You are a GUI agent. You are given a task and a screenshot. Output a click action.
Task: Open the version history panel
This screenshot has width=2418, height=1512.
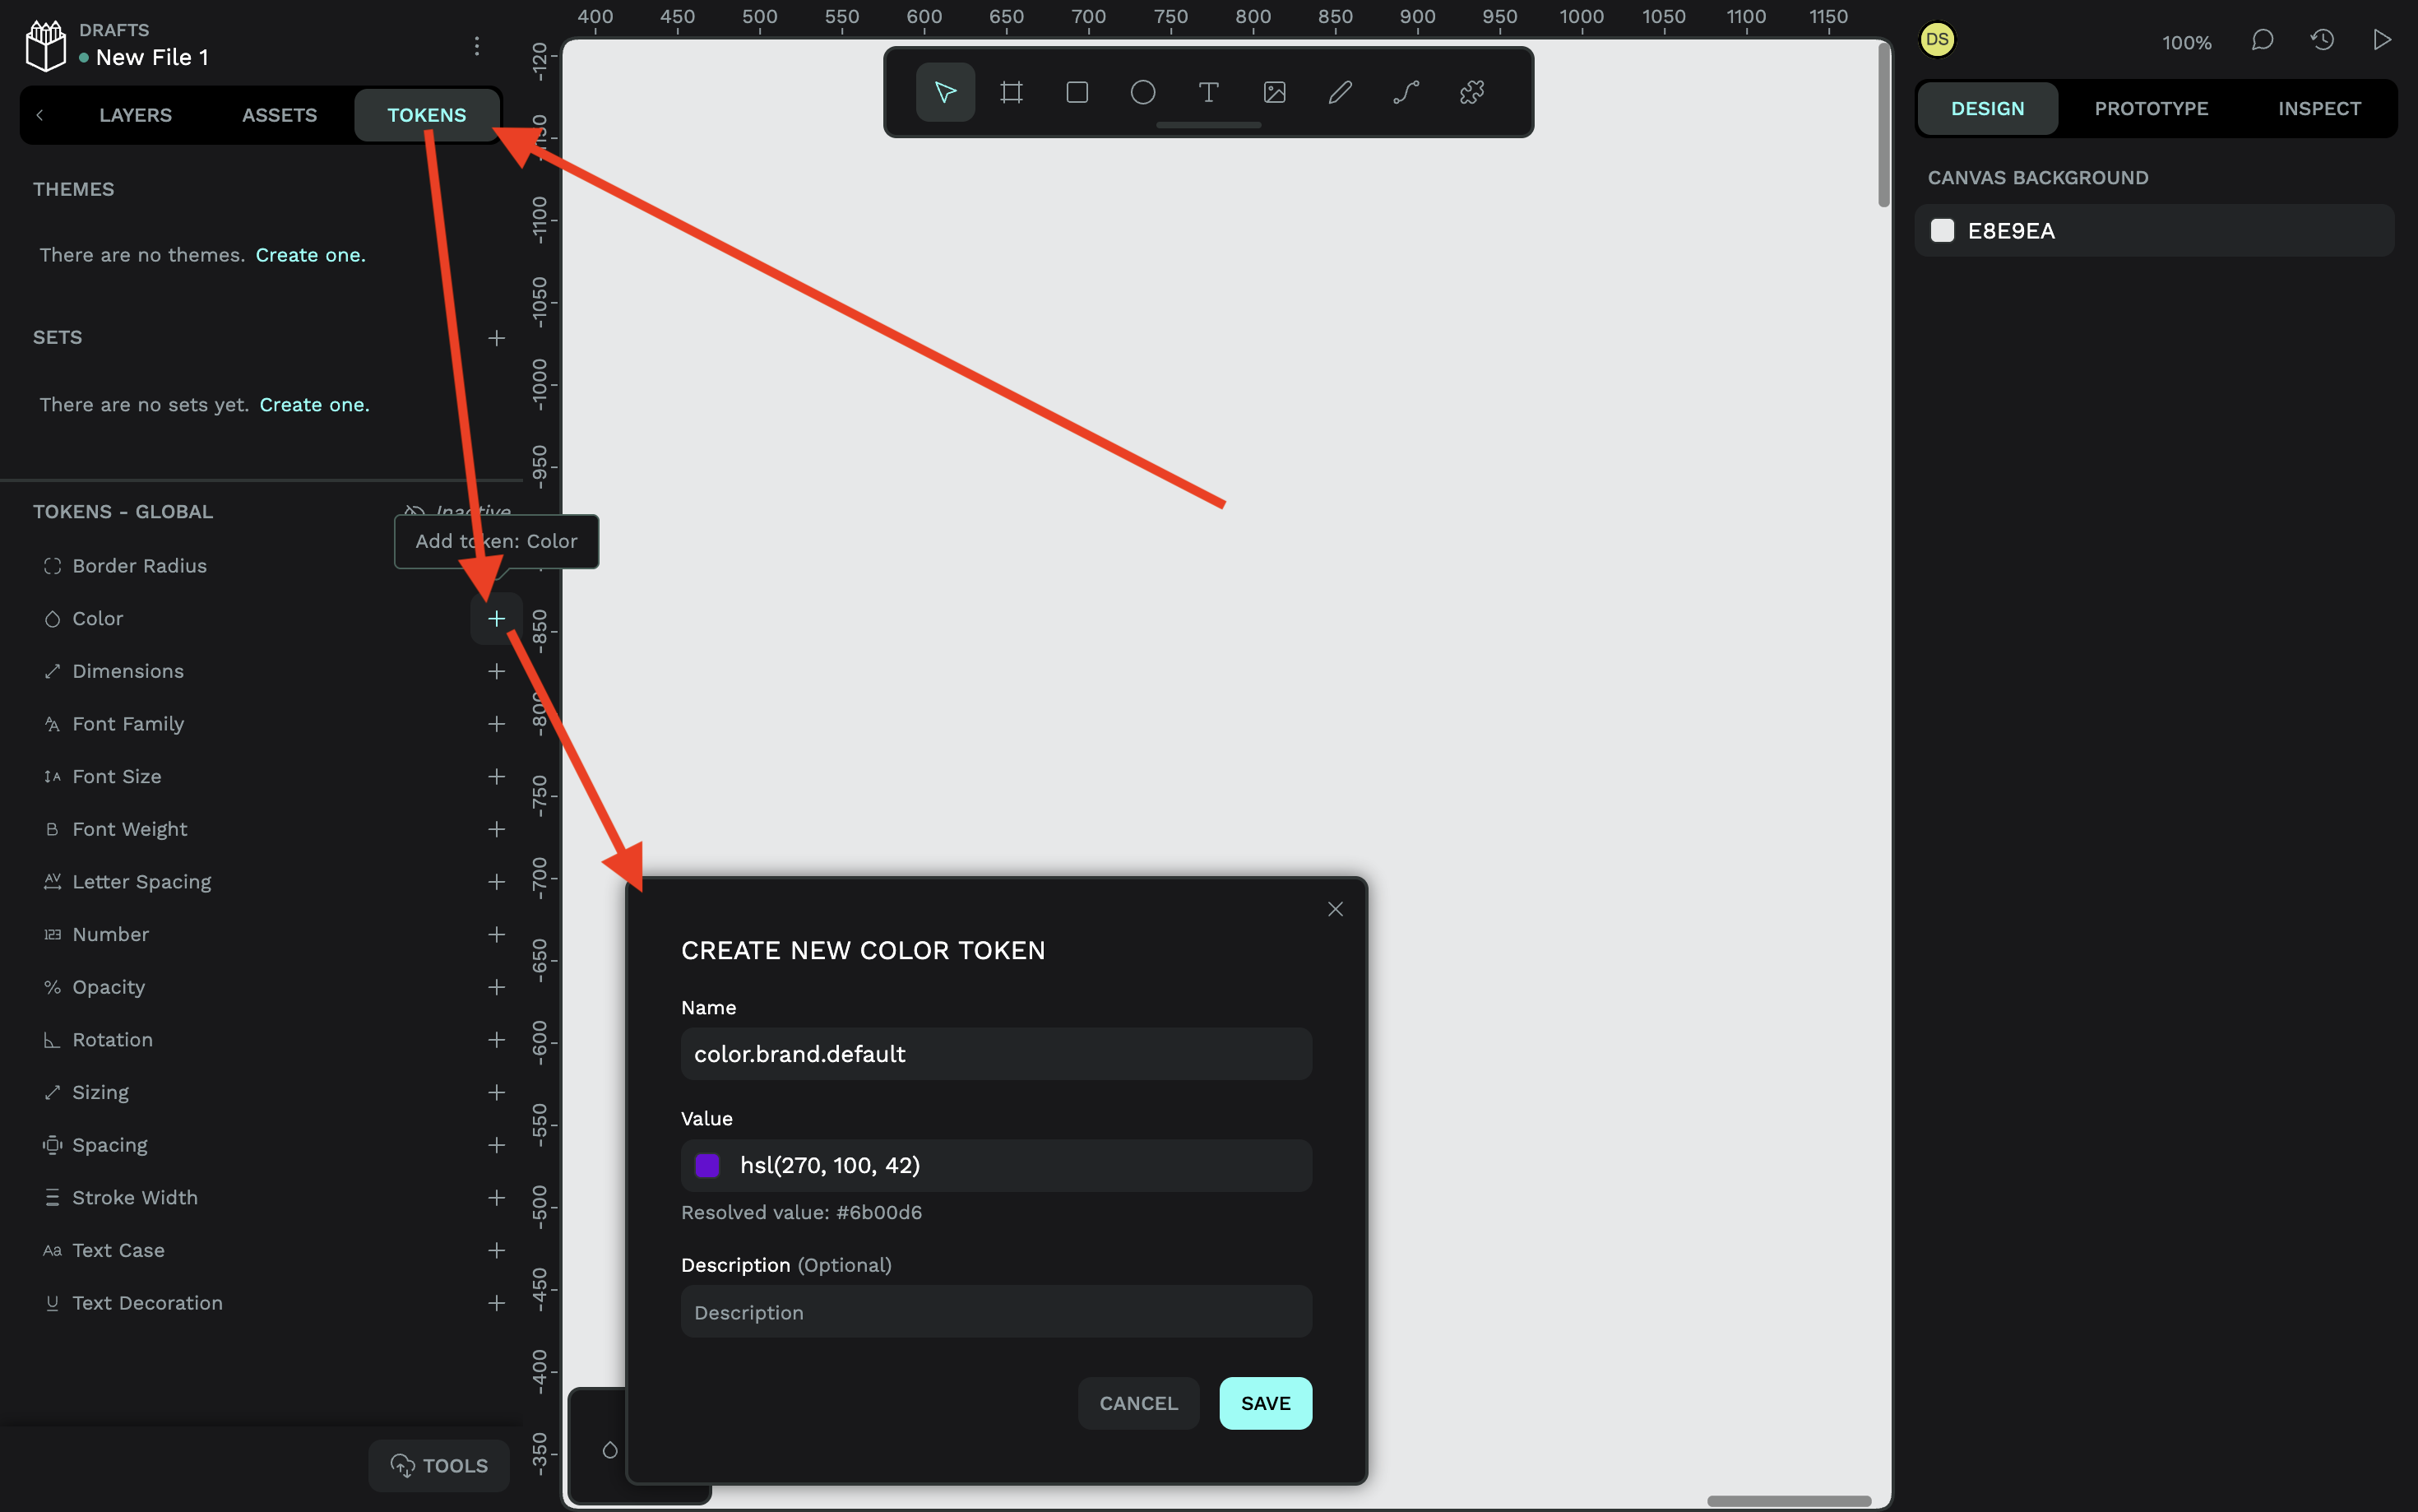click(2321, 40)
